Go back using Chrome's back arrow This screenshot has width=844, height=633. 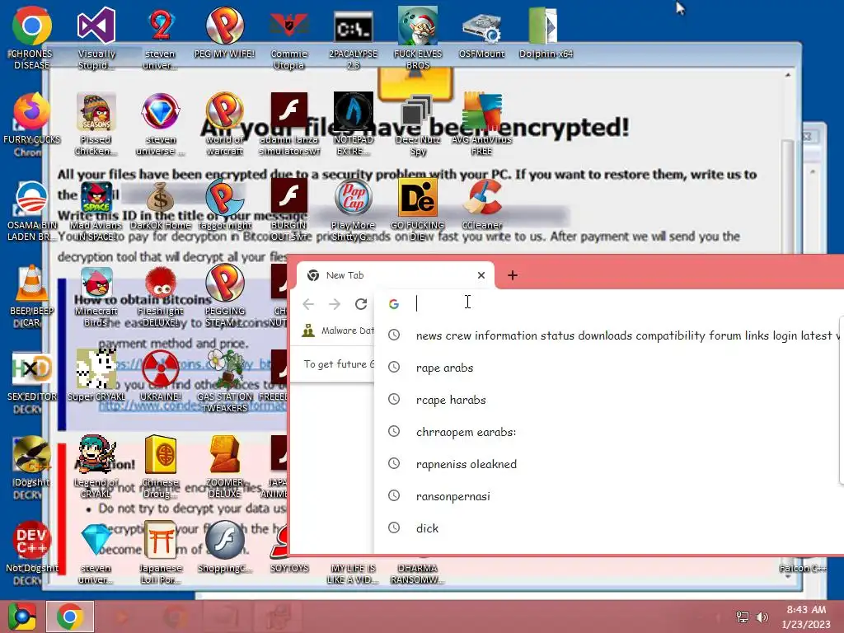tap(308, 304)
